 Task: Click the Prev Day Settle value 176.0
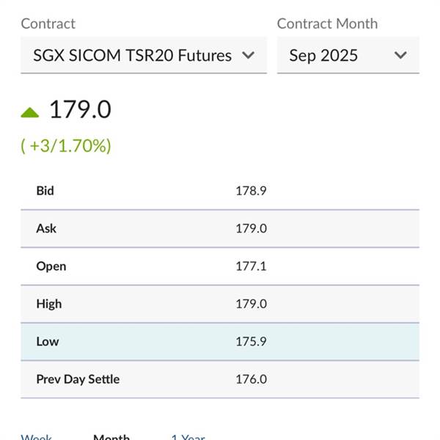click(251, 379)
